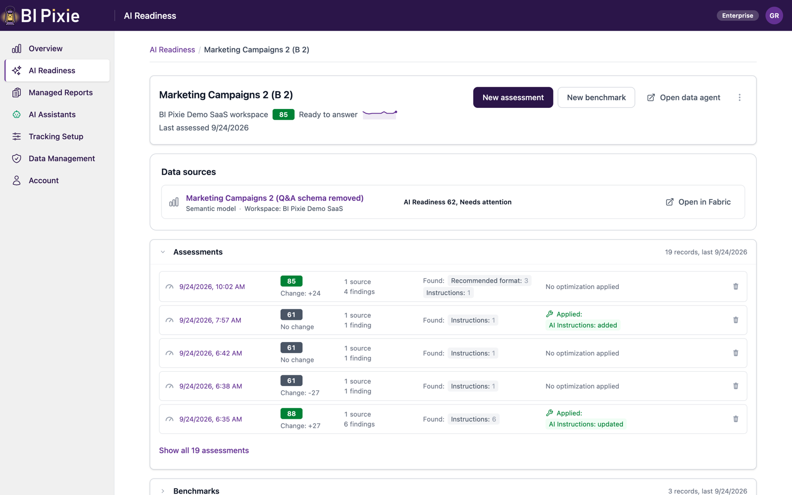Image resolution: width=792 pixels, height=495 pixels.
Task: Open data agent external link
Action: (x=684, y=98)
